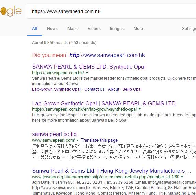Click the 'Did you mean' http://www.sanwapearl.com.hk suggestion
Viewport: 196px width, 195px height.
click(x=107, y=55)
